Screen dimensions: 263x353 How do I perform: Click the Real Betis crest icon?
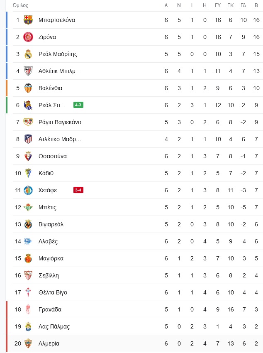28,207
